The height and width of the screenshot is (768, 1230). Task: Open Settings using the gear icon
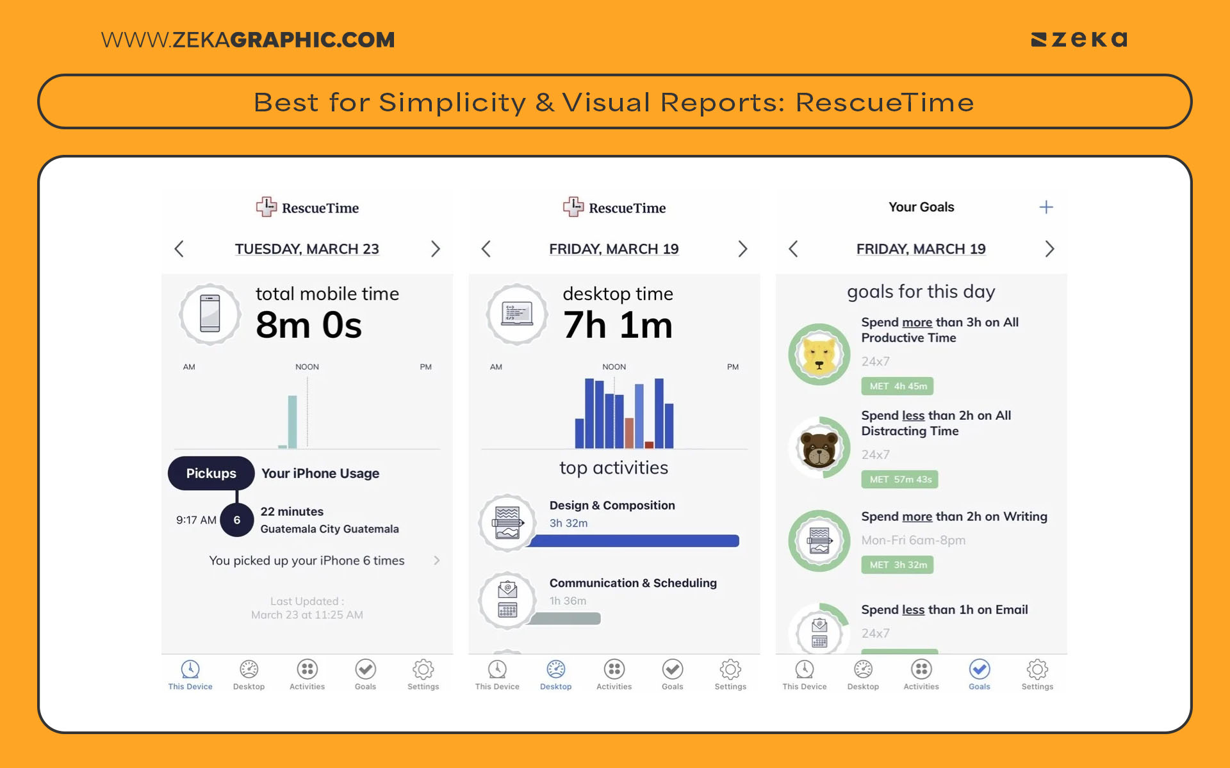tap(423, 669)
